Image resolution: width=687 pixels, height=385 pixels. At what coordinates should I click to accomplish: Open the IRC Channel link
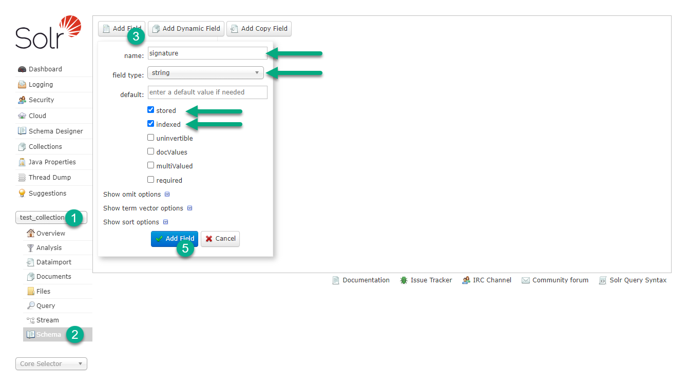pyautogui.click(x=492, y=280)
